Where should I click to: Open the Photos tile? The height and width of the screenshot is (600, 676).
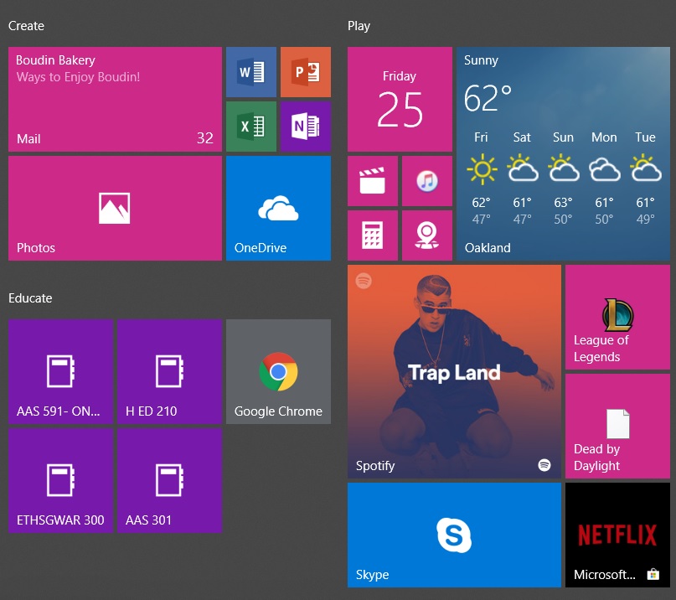(x=115, y=209)
